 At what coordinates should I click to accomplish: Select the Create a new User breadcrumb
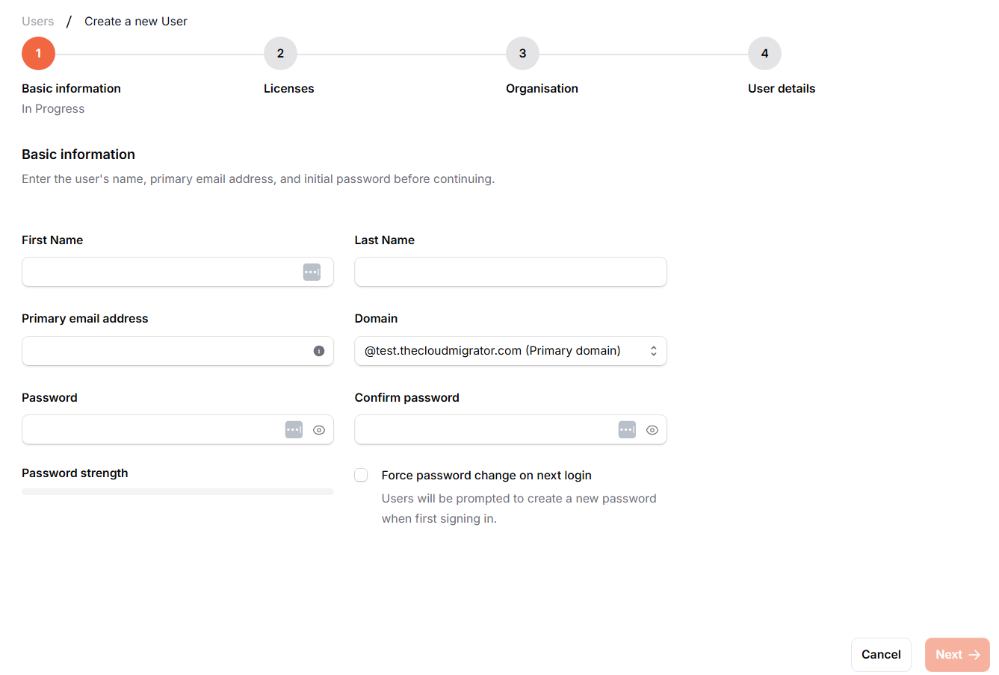136,22
